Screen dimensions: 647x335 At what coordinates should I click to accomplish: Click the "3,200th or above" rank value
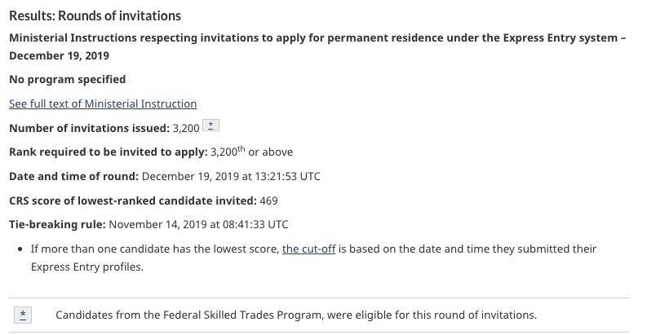(251, 152)
